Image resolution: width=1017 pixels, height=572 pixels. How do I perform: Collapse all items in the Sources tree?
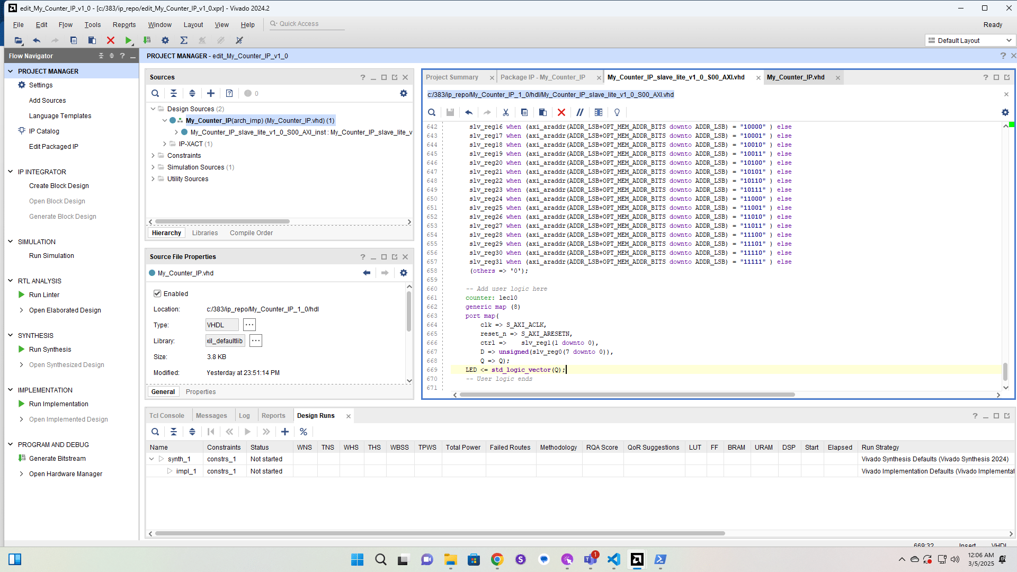click(x=174, y=93)
